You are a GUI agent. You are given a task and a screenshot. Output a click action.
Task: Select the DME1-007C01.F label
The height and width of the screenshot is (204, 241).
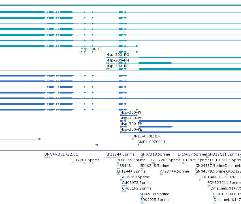[x=152, y=142]
